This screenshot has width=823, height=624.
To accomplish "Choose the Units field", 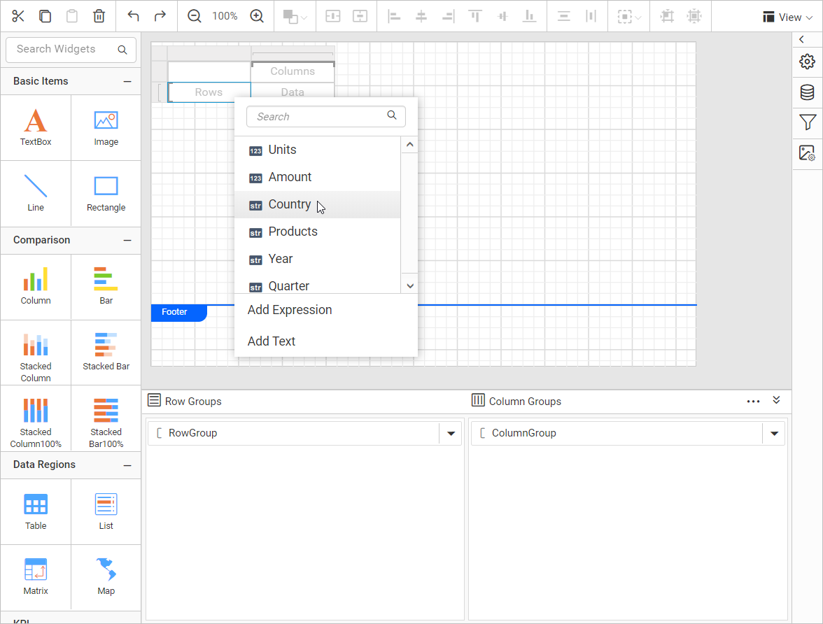I will (x=317, y=150).
